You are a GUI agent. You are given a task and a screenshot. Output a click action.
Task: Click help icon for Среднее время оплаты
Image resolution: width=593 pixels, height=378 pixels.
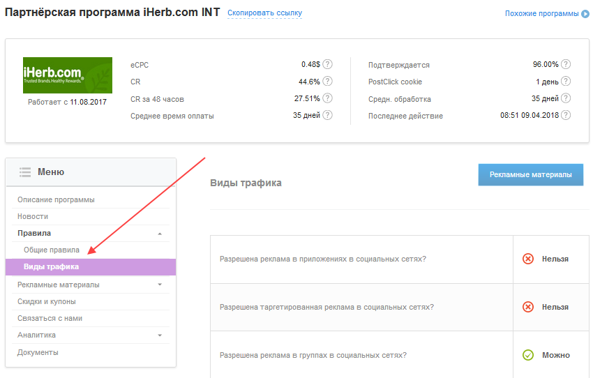coord(327,115)
